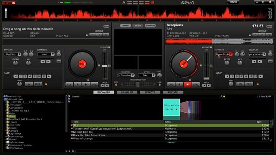Viewport: 276px width, 155px height.
Task: Toggle keylock on the left deck
Action: (109, 47)
